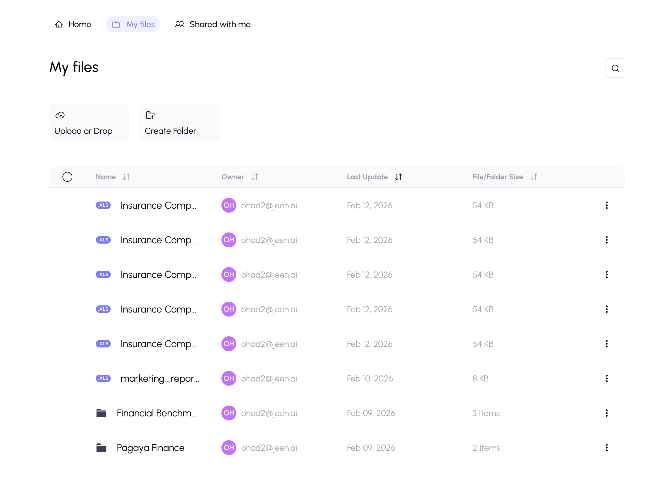
Task: Click the Home house icon
Action: [x=59, y=24]
